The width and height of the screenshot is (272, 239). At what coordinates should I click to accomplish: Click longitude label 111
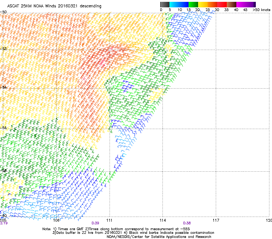[x=109, y=220]
